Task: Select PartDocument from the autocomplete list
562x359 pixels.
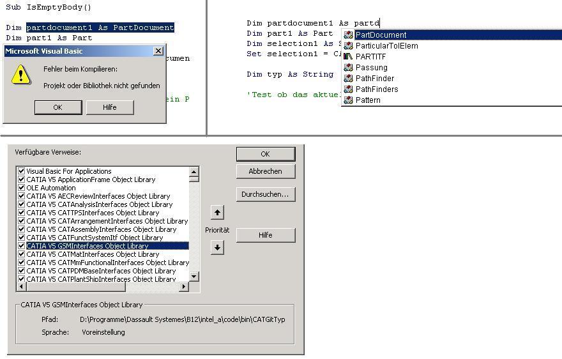Action: point(452,34)
